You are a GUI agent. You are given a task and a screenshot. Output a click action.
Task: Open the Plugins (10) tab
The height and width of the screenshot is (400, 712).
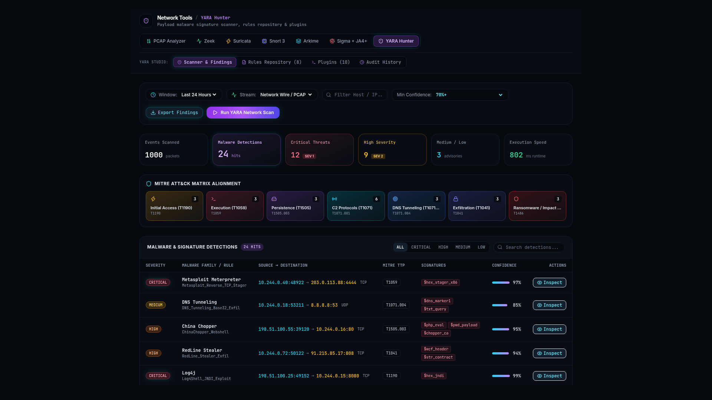click(331, 62)
